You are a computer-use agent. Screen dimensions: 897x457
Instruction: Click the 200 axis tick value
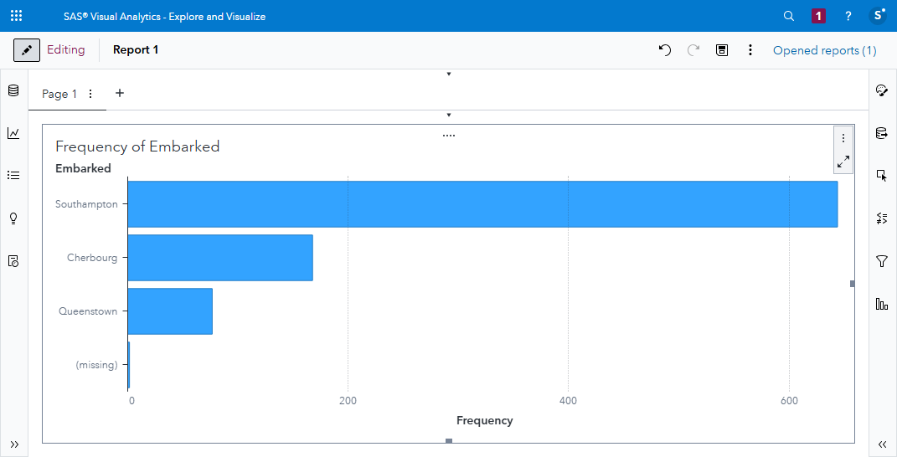348,401
